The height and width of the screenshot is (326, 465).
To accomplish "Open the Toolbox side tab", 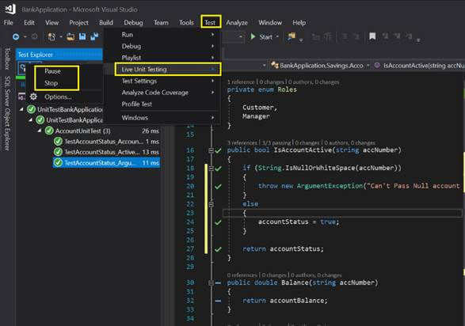I will pyautogui.click(x=7, y=59).
